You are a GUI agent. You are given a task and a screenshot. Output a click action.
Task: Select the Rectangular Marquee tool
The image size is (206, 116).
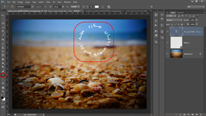pos(3,19)
